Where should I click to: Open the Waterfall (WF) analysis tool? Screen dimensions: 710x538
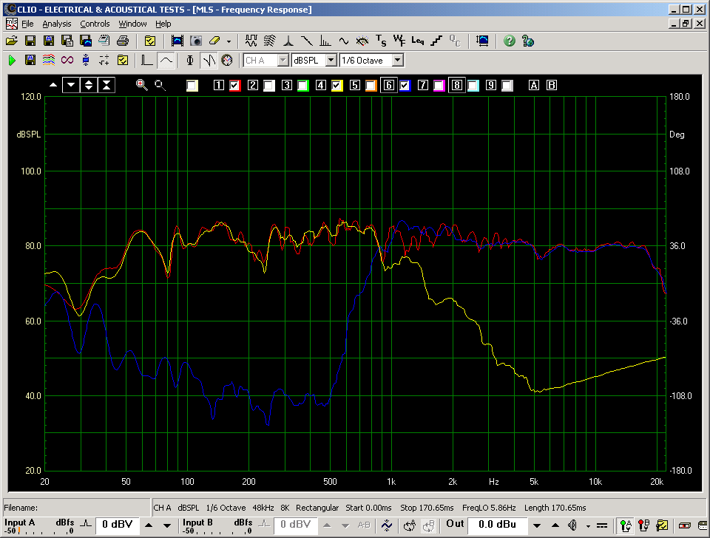pos(399,41)
